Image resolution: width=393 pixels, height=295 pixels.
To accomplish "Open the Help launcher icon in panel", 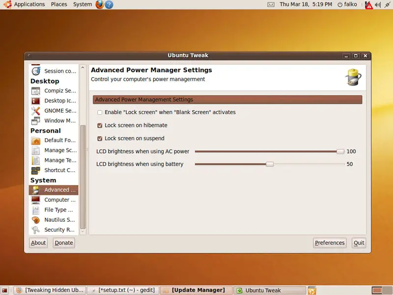I will tap(109, 4).
